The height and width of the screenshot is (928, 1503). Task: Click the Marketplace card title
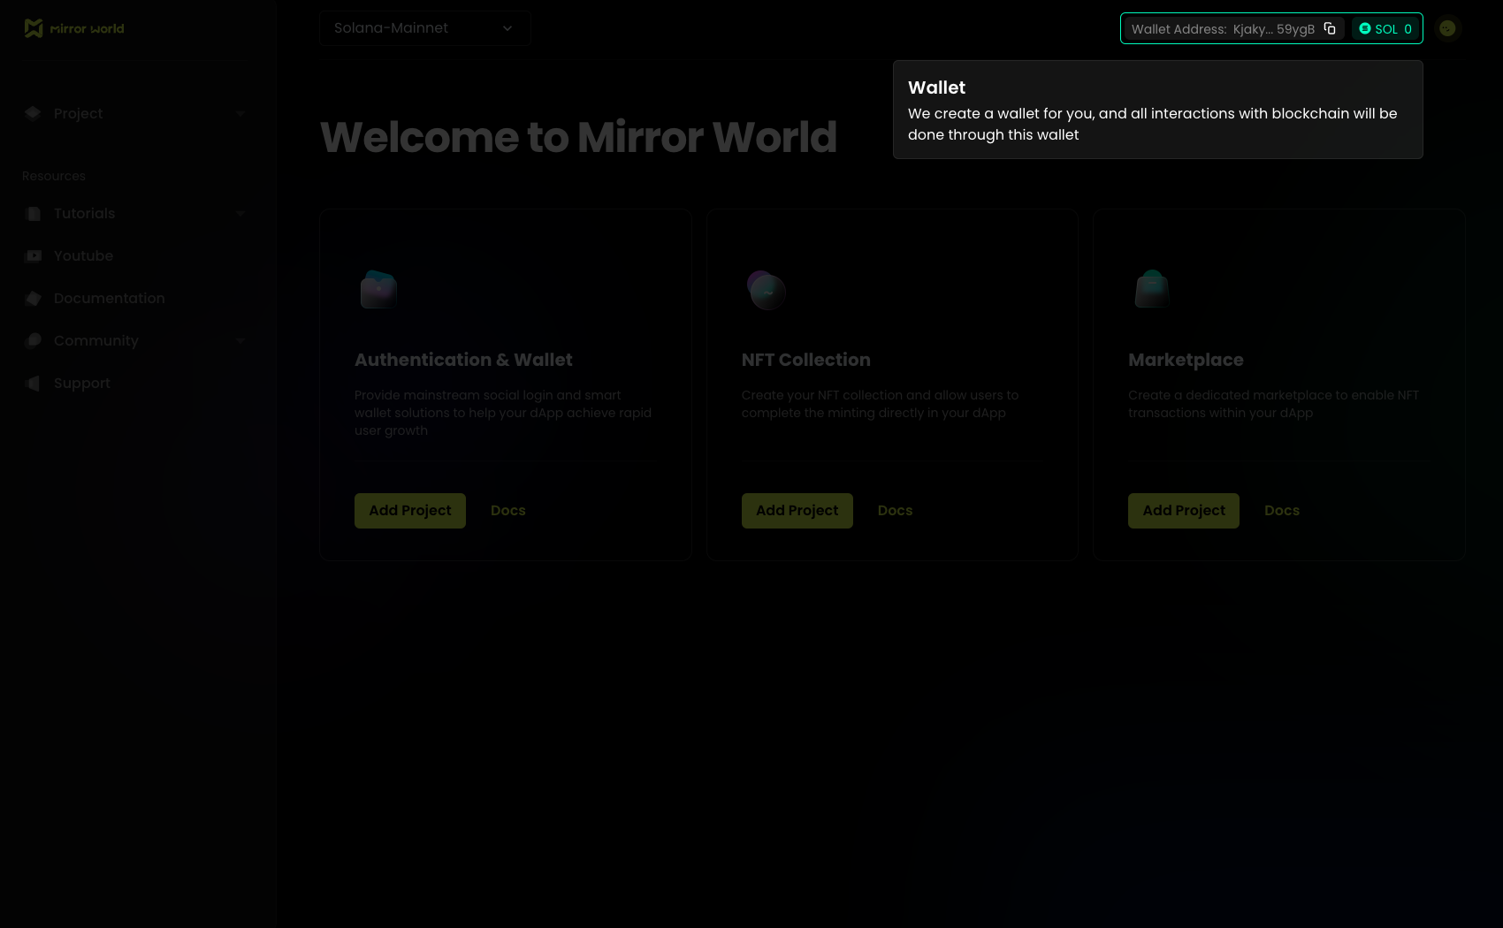(1186, 360)
